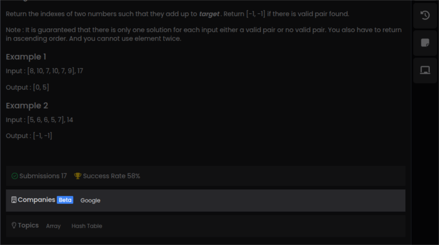Image resolution: width=439 pixels, height=245 pixels.
Task: Click the laptop icon in right sidebar
Action: 425,70
